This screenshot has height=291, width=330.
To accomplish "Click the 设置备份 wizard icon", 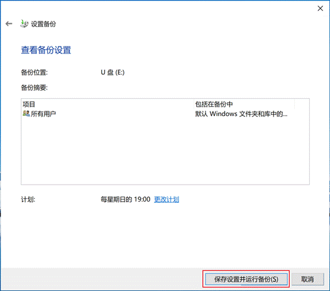I will pyautogui.click(x=24, y=23).
